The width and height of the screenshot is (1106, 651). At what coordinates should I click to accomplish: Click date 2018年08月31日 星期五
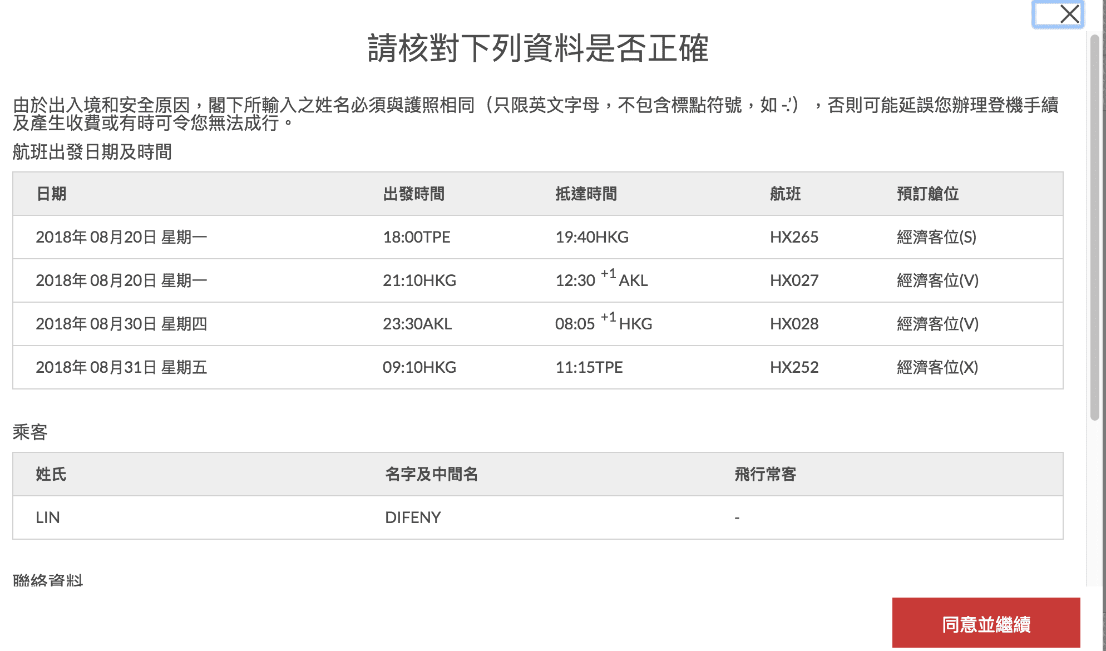(x=121, y=367)
